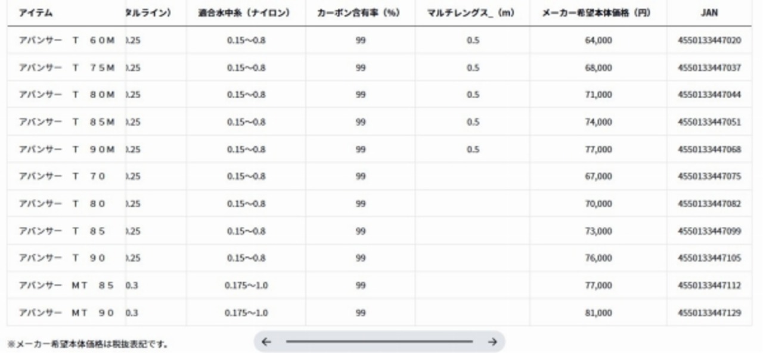Click JAN code 4550133447051
The image size is (763, 353).
pos(709,123)
